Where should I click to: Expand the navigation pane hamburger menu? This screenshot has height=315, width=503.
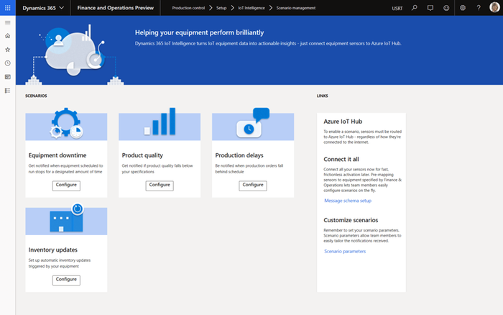click(x=7, y=23)
